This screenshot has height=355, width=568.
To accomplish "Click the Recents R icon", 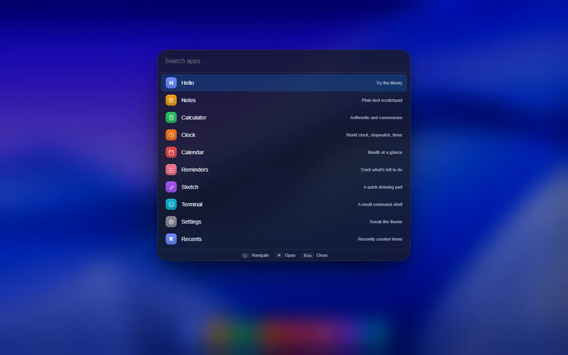I will pos(171,239).
